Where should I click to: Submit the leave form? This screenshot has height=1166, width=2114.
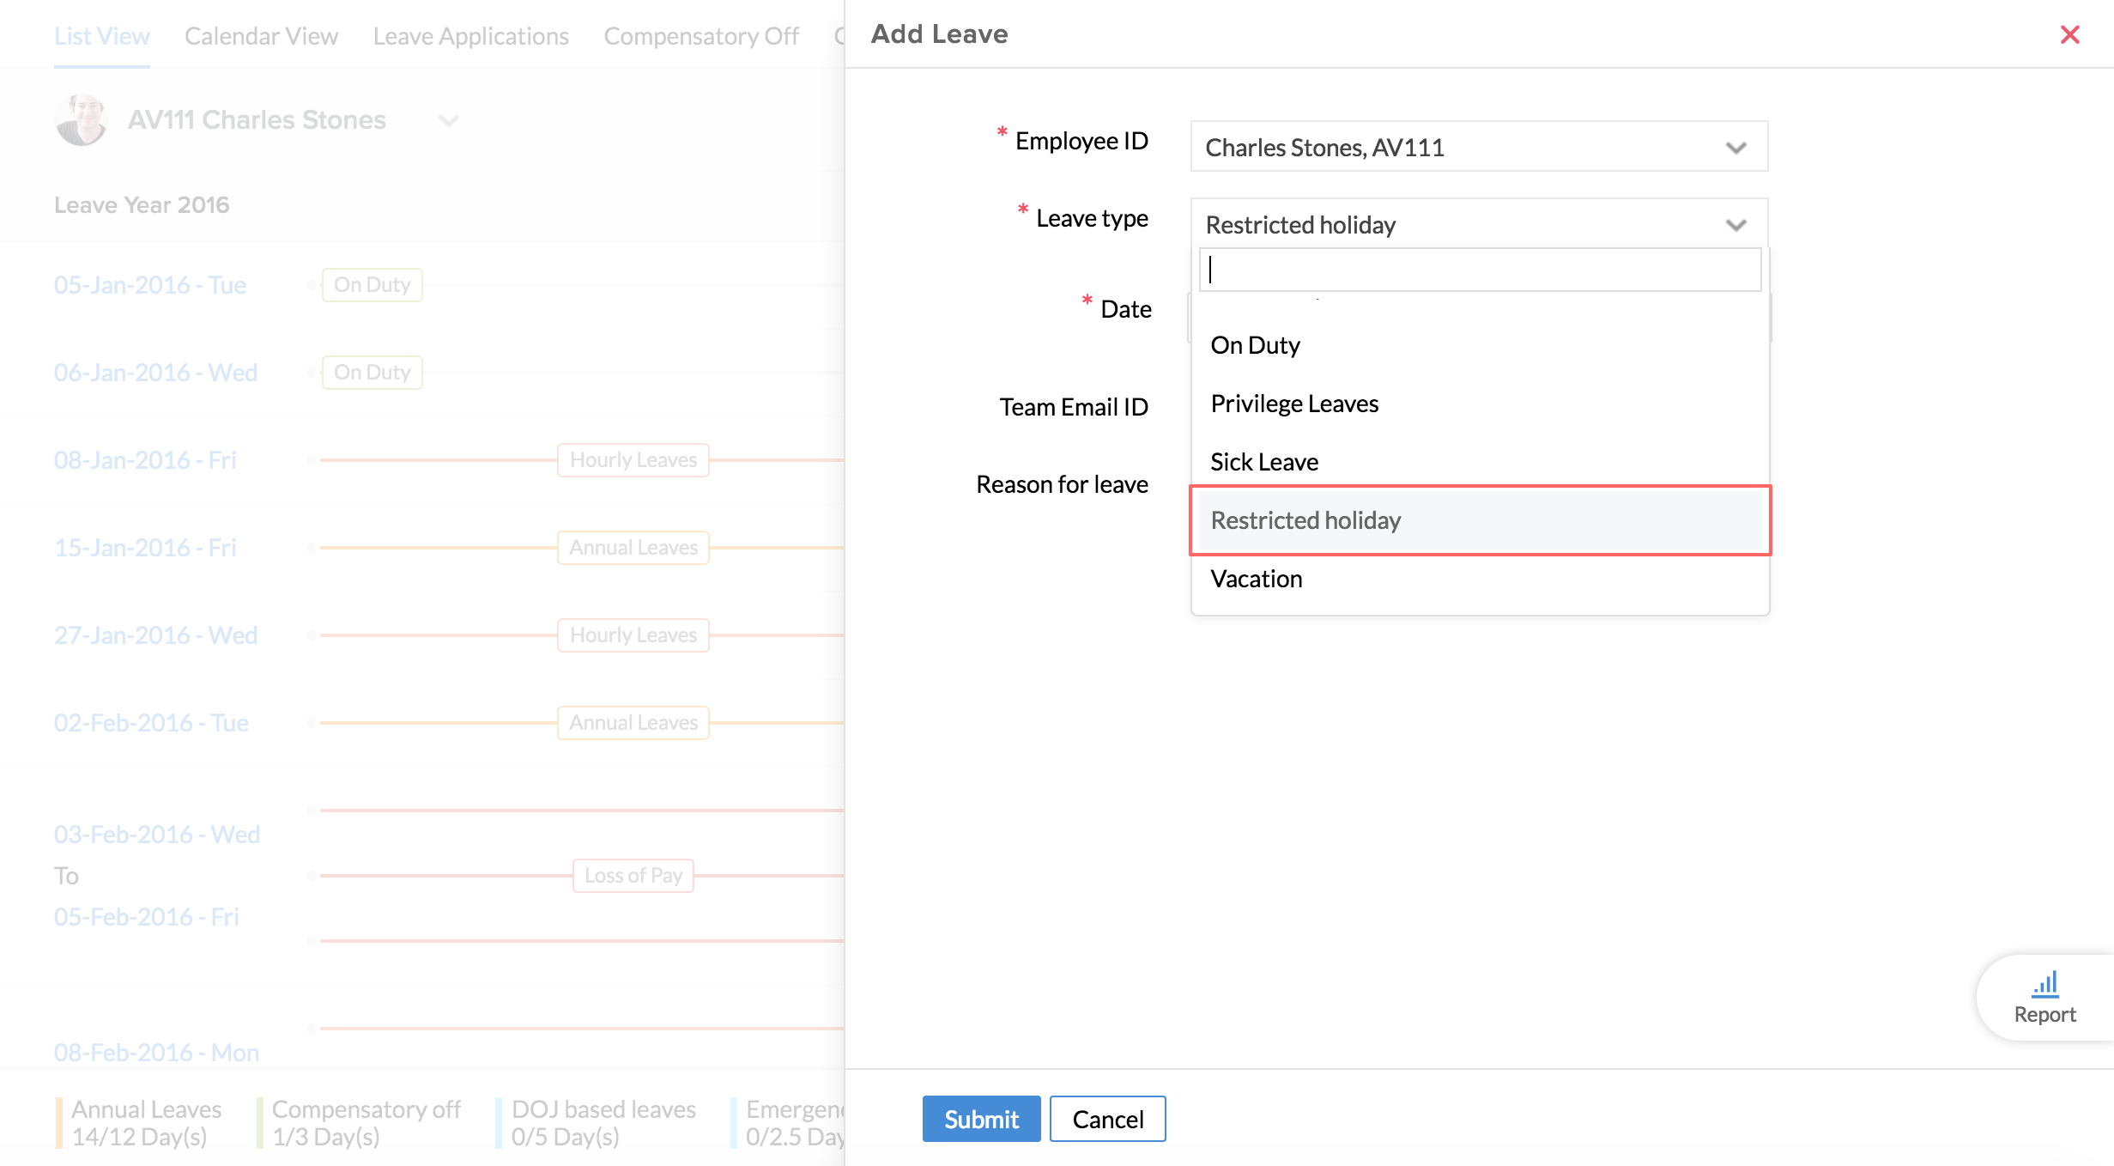pos(981,1119)
